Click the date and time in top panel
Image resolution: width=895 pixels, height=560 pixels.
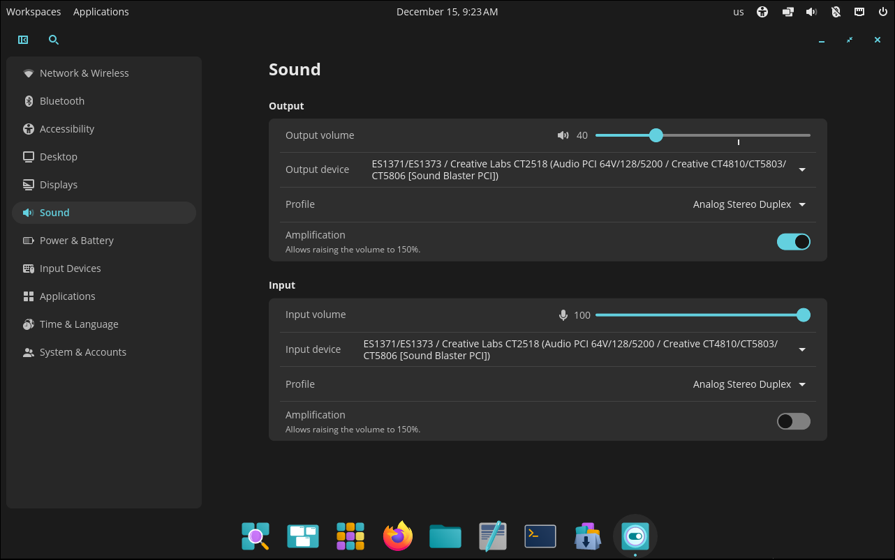[x=447, y=11]
